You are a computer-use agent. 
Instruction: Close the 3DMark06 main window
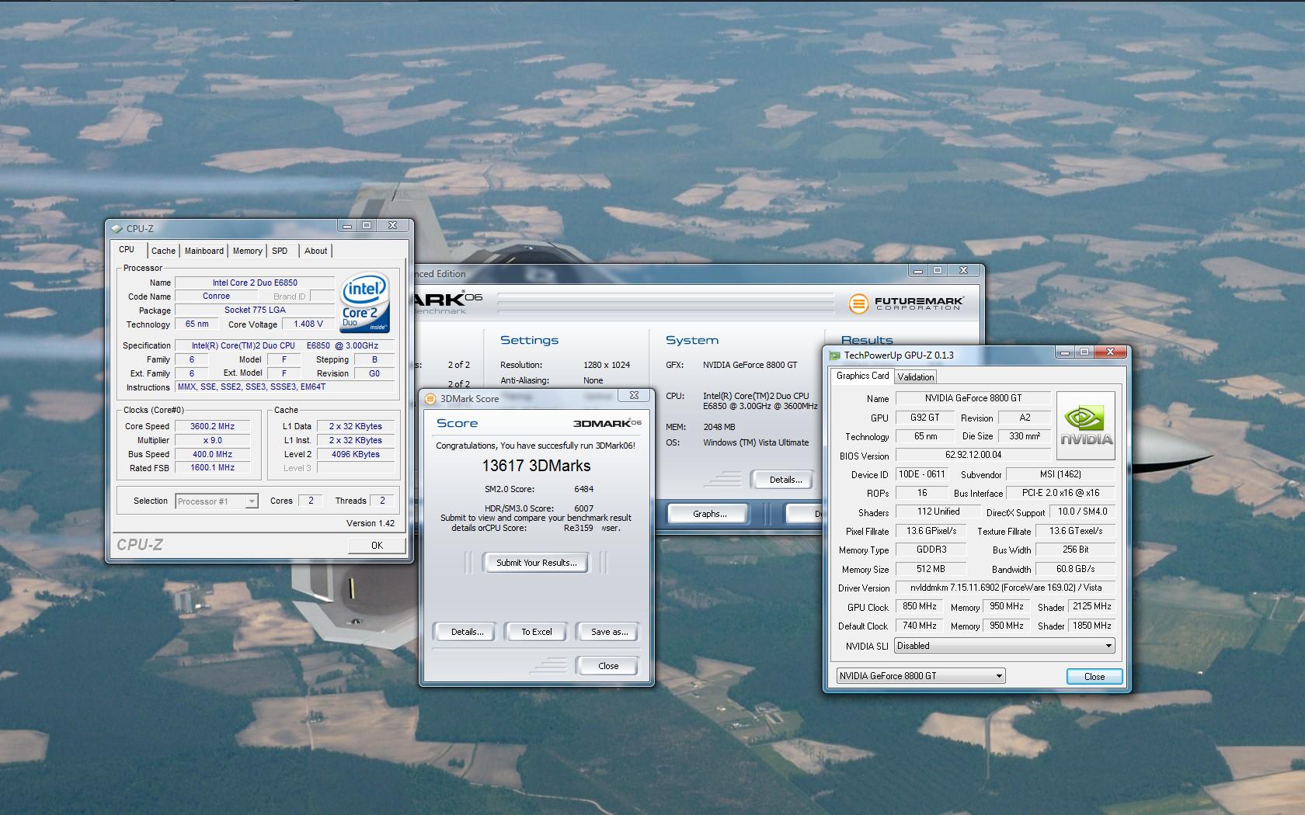(964, 271)
